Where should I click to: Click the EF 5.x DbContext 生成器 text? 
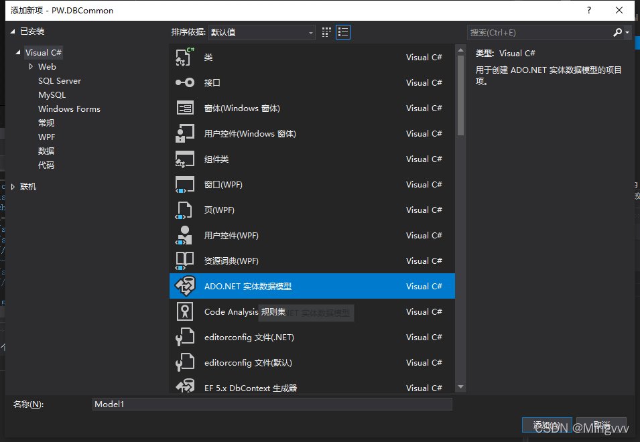(251, 388)
